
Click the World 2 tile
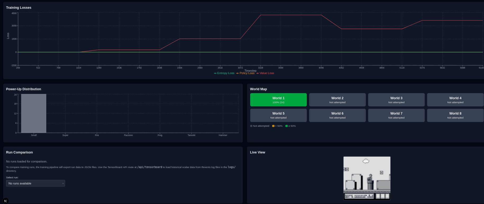337,100
